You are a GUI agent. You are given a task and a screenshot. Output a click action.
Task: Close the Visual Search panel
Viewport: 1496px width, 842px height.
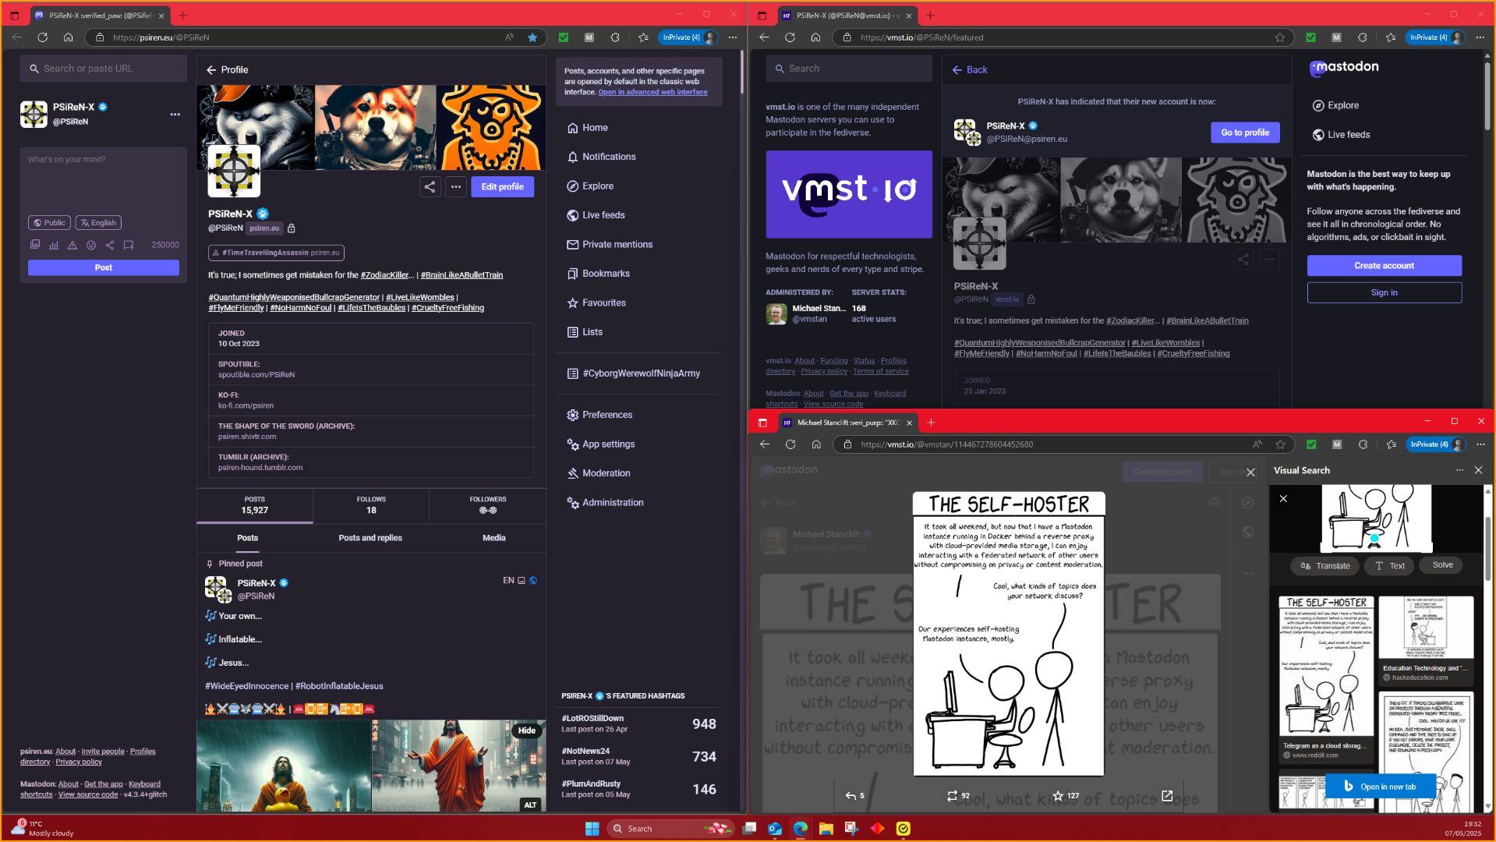pyautogui.click(x=1478, y=470)
